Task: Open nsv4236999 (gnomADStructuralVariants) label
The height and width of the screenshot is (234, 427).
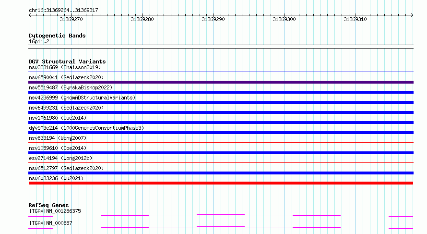Action: tap(82, 98)
